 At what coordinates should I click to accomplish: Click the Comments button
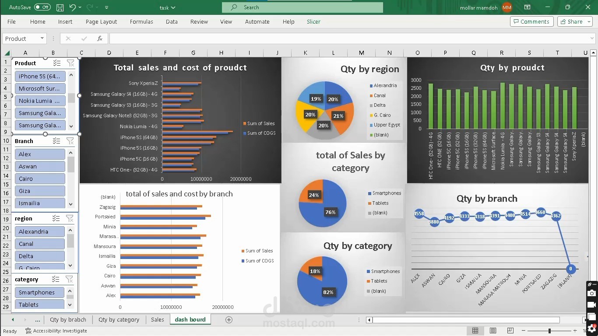tap(531, 21)
